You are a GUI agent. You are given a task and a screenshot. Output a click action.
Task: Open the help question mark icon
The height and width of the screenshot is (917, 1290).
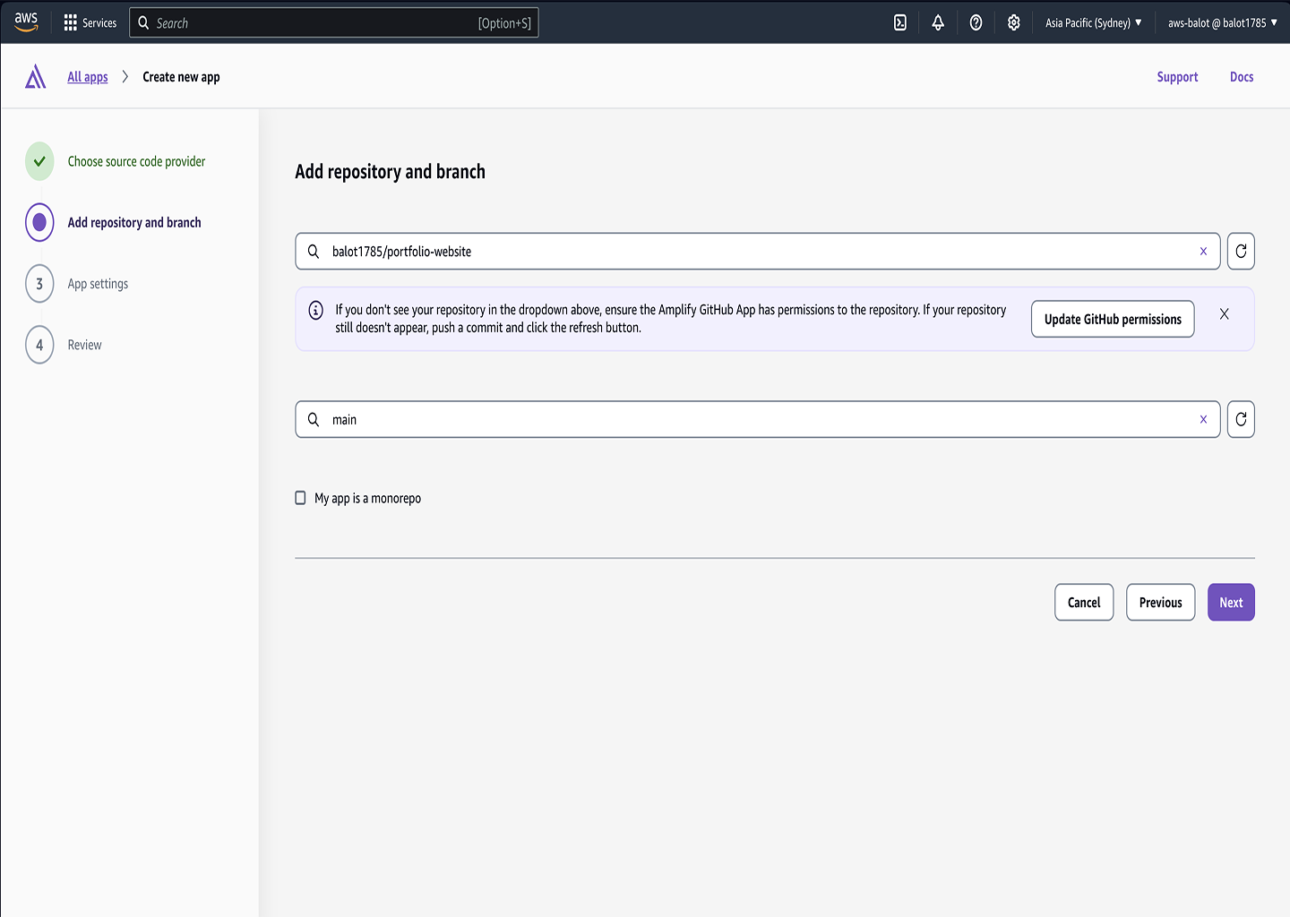976,23
